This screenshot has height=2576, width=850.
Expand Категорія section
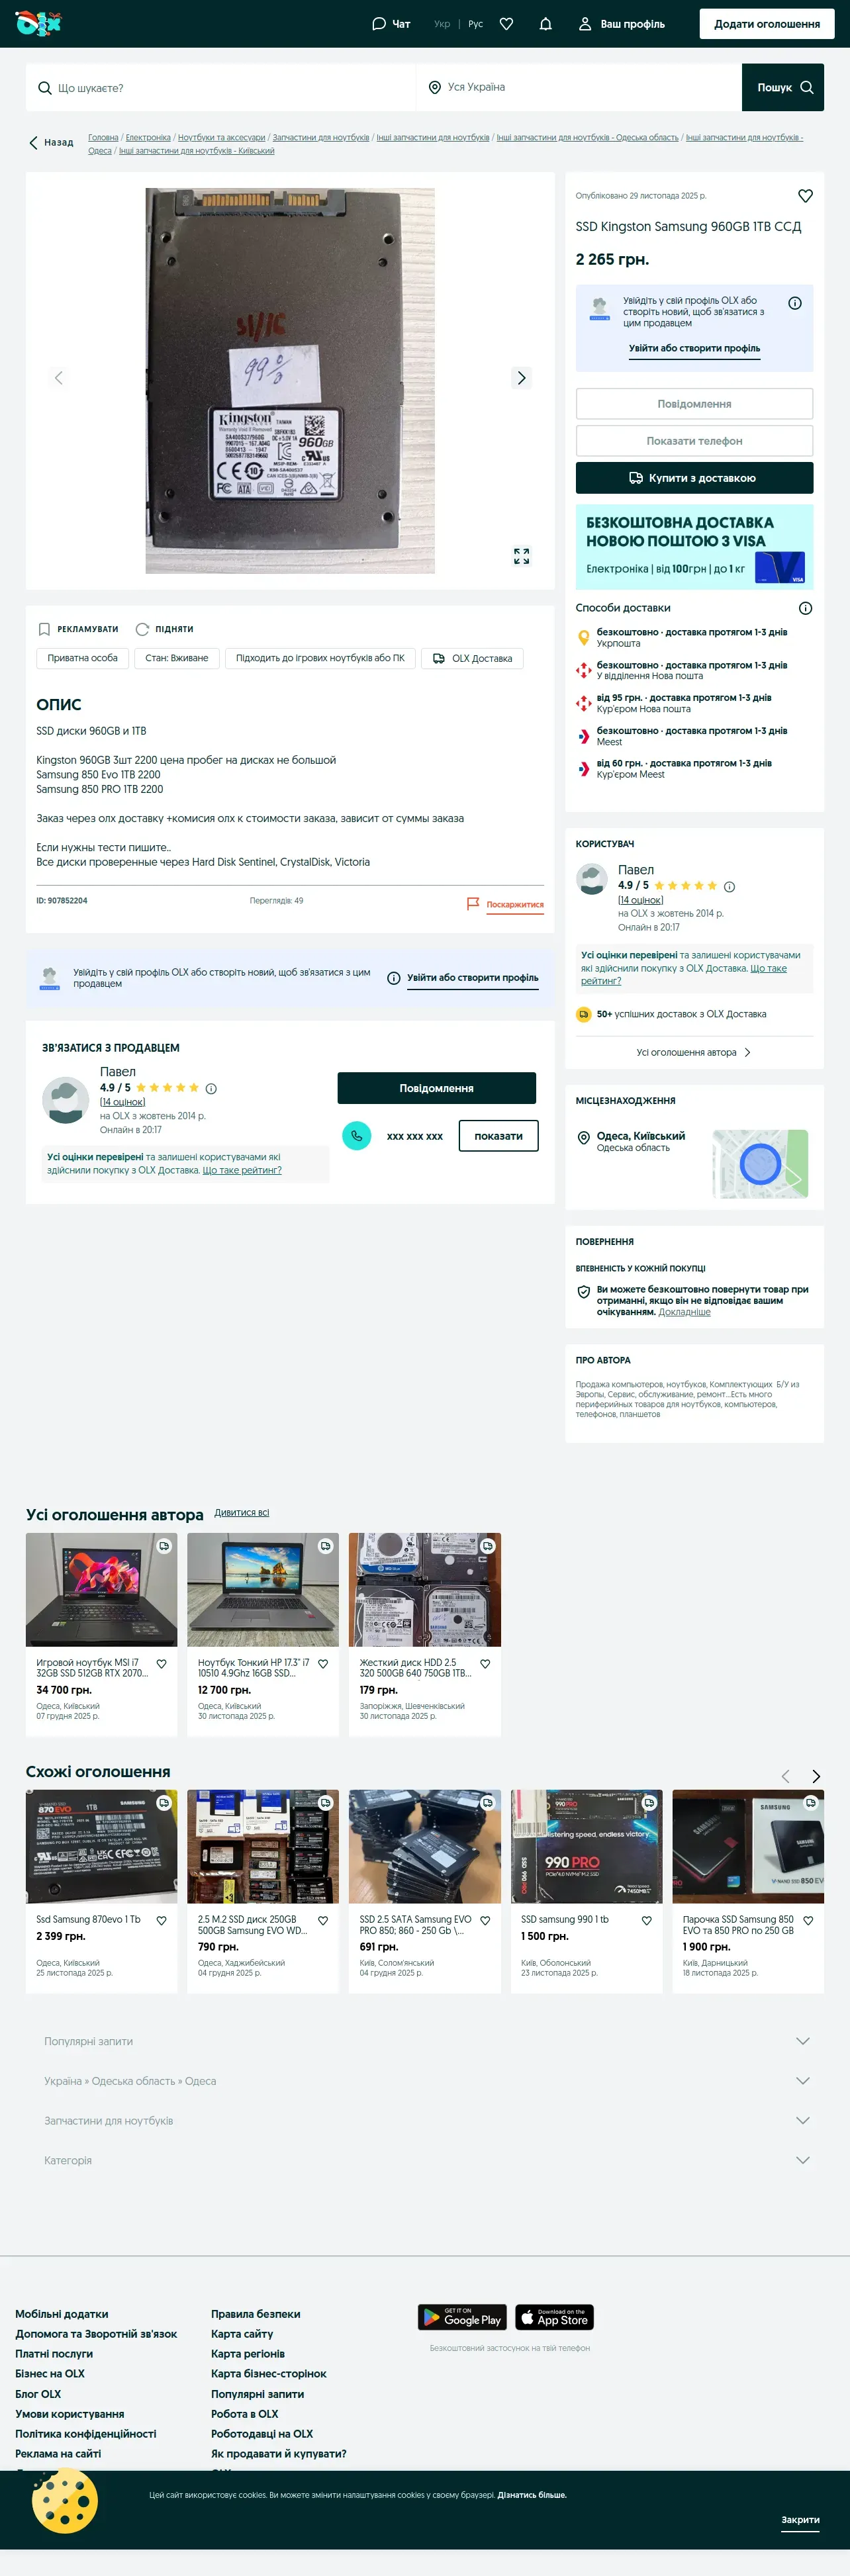tap(425, 2161)
